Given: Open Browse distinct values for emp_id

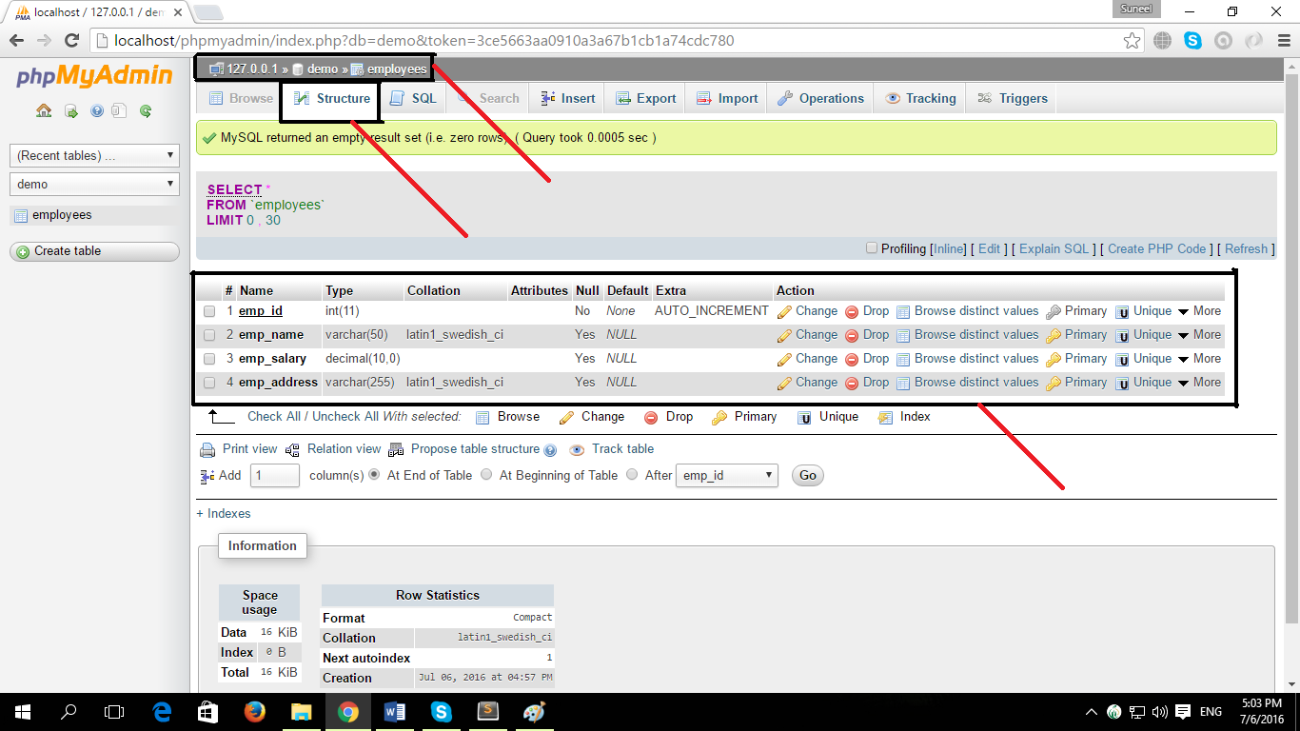Looking at the screenshot, I should pos(968,310).
